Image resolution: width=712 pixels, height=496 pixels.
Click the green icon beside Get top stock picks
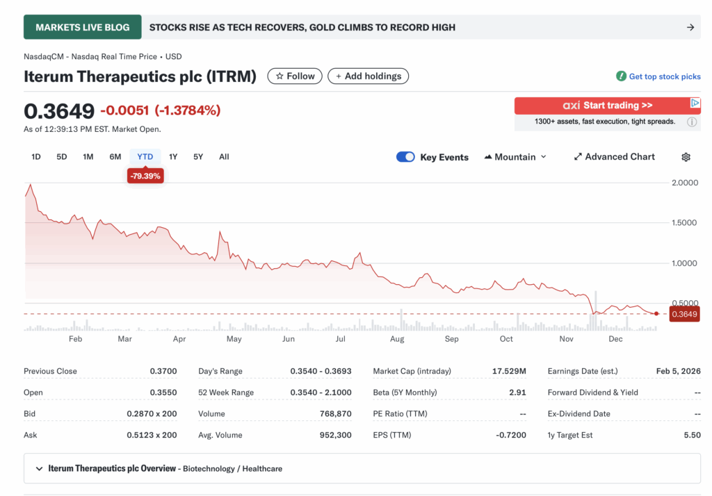[x=620, y=76]
